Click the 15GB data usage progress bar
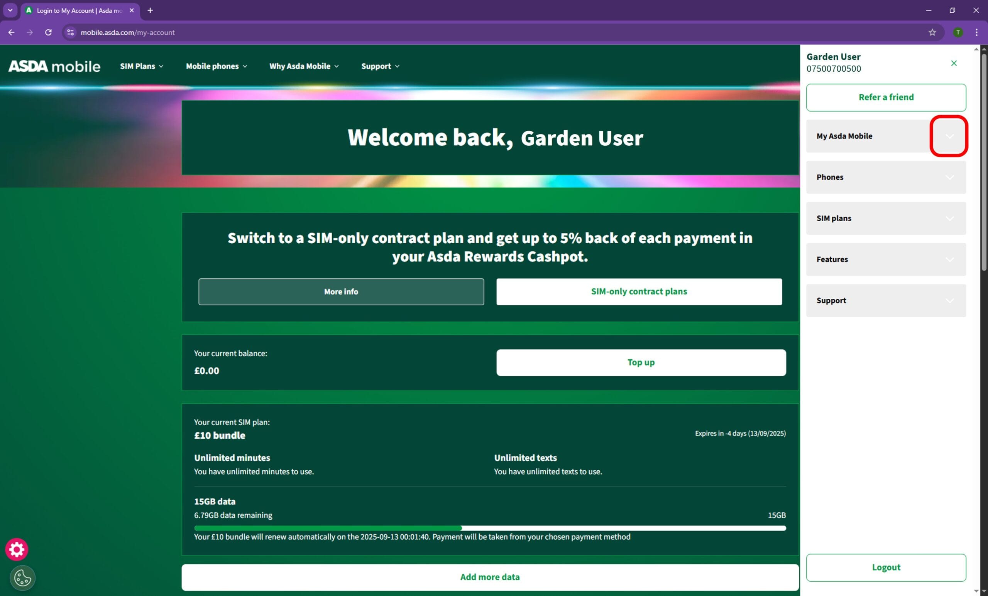Viewport: 988px width, 596px height. [x=490, y=528]
